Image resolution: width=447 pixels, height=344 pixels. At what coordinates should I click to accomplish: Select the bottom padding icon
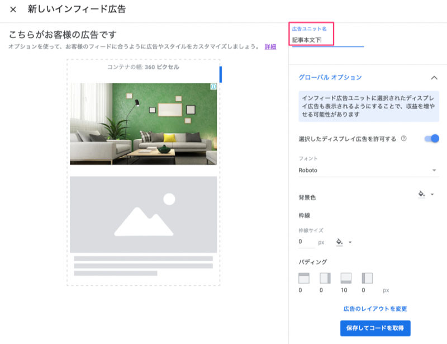click(x=346, y=278)
